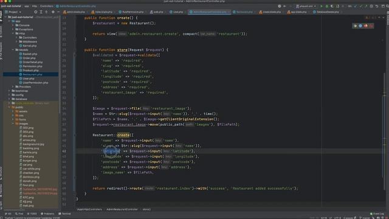Switch to the Restaurant.php editor tab

tap(243, 12)
